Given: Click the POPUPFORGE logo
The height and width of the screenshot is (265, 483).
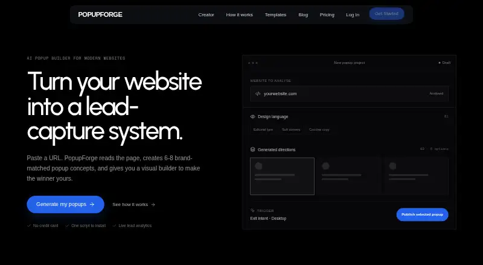Looking at the screenshot, I should tap(100, 14).
